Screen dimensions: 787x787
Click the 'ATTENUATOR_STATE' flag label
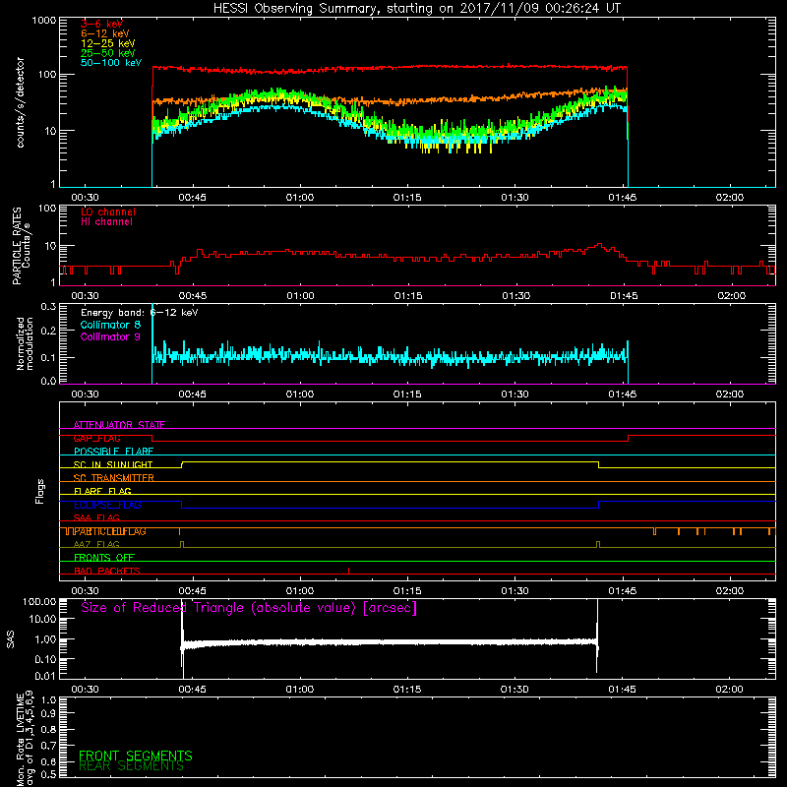(x=119, y=425)
